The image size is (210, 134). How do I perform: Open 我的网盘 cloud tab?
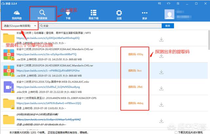tap(17, 15)
